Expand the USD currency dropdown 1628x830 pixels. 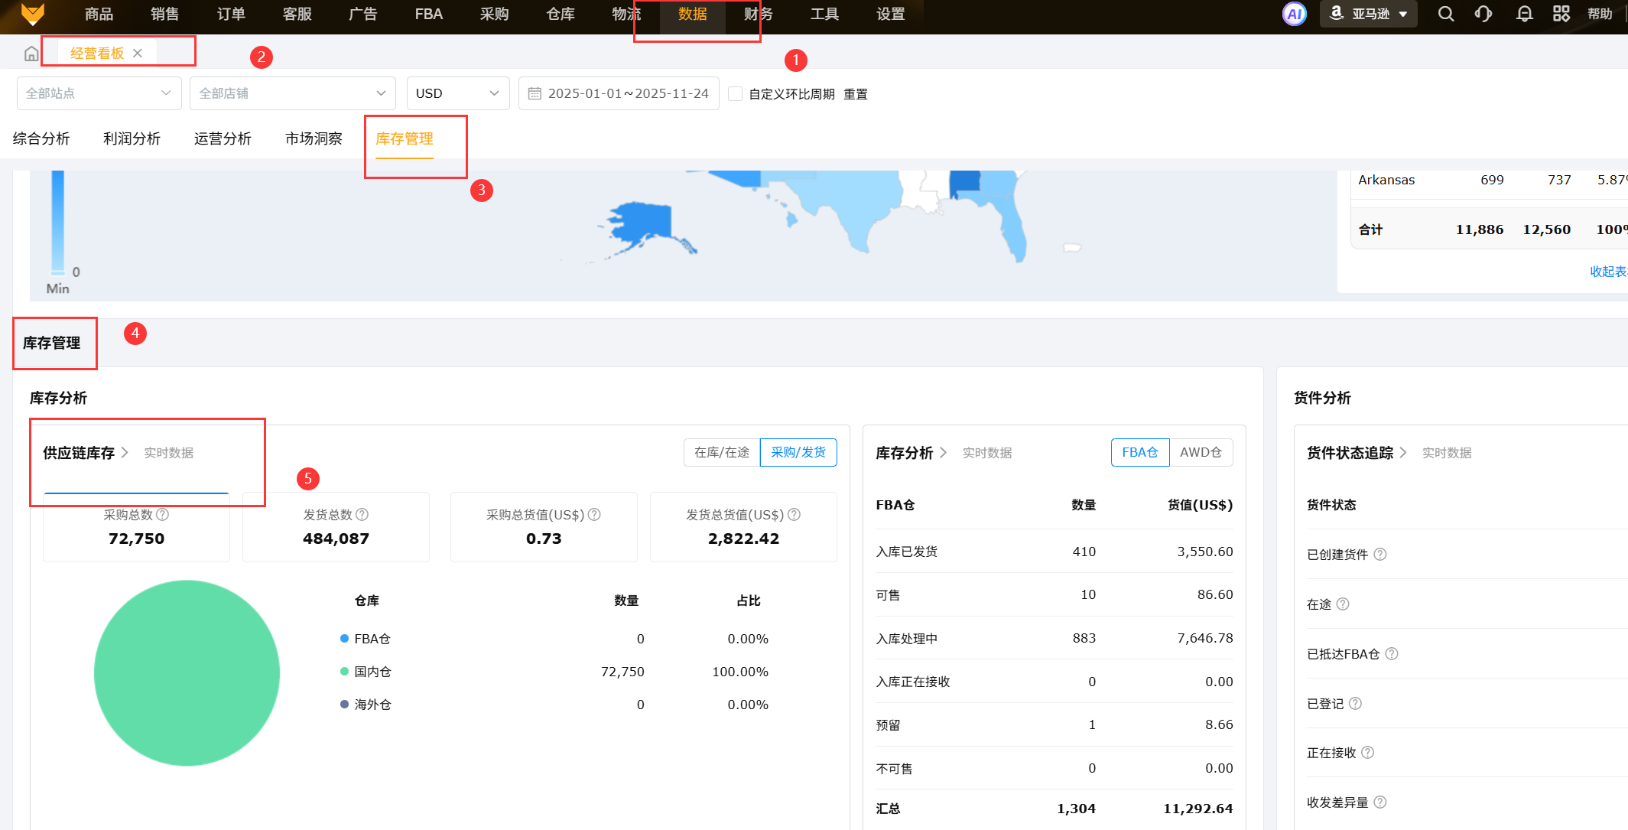(457, 93)
